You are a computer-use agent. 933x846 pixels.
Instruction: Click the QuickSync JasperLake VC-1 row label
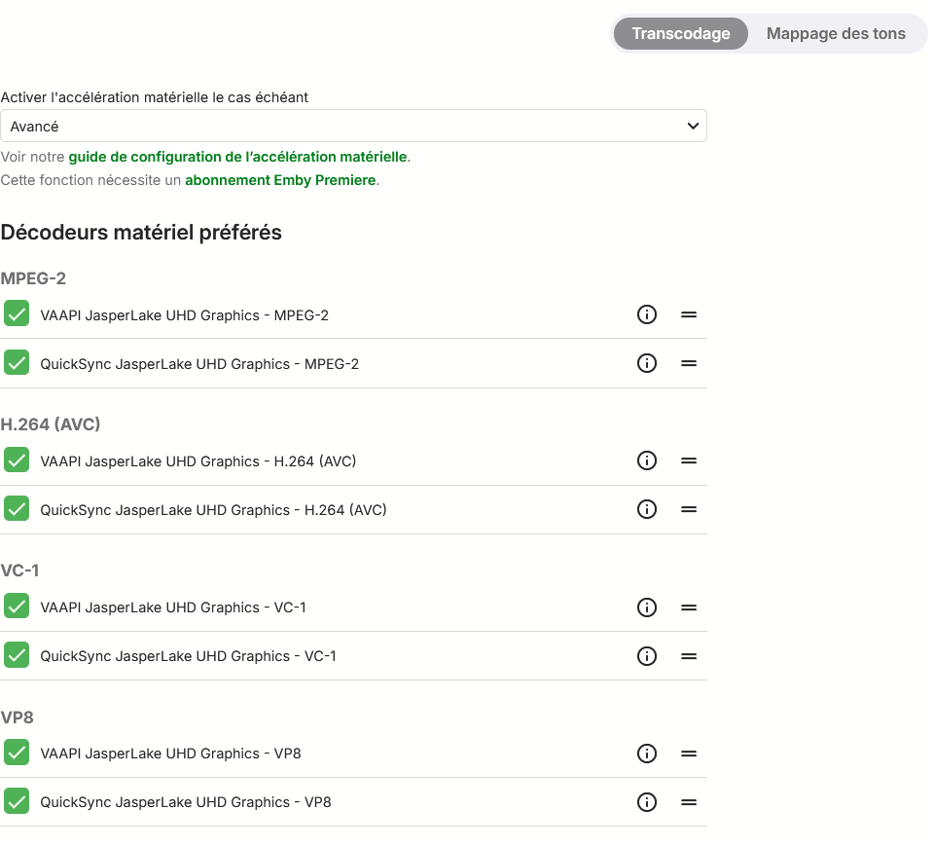(188, 656)
